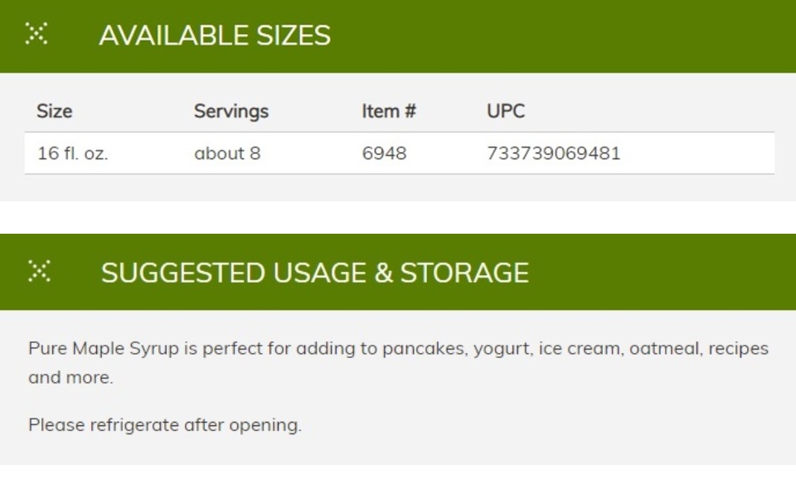Click the refrigerate after opening text
This screenshot has height=484, width=796.
tap(165, 424)
